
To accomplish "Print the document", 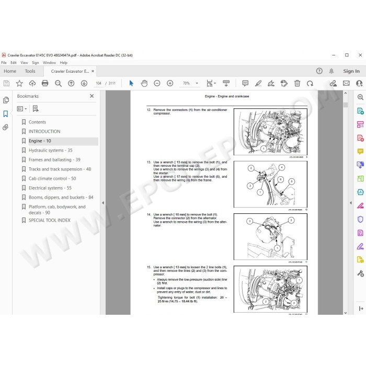I will (x=45, y=83).
